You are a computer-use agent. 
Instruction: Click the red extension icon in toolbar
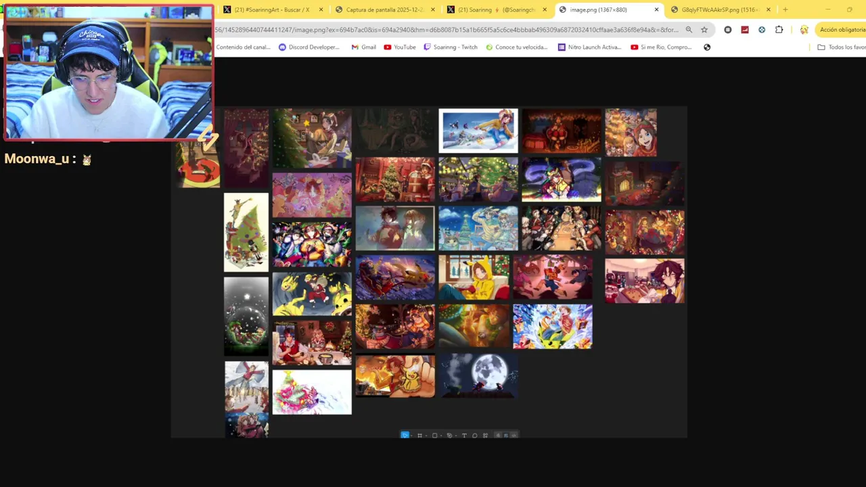point(745,30)
